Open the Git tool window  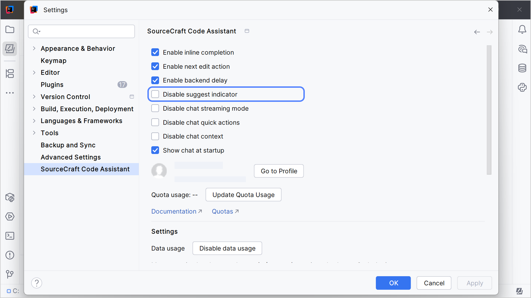click(x=10, y=274)
